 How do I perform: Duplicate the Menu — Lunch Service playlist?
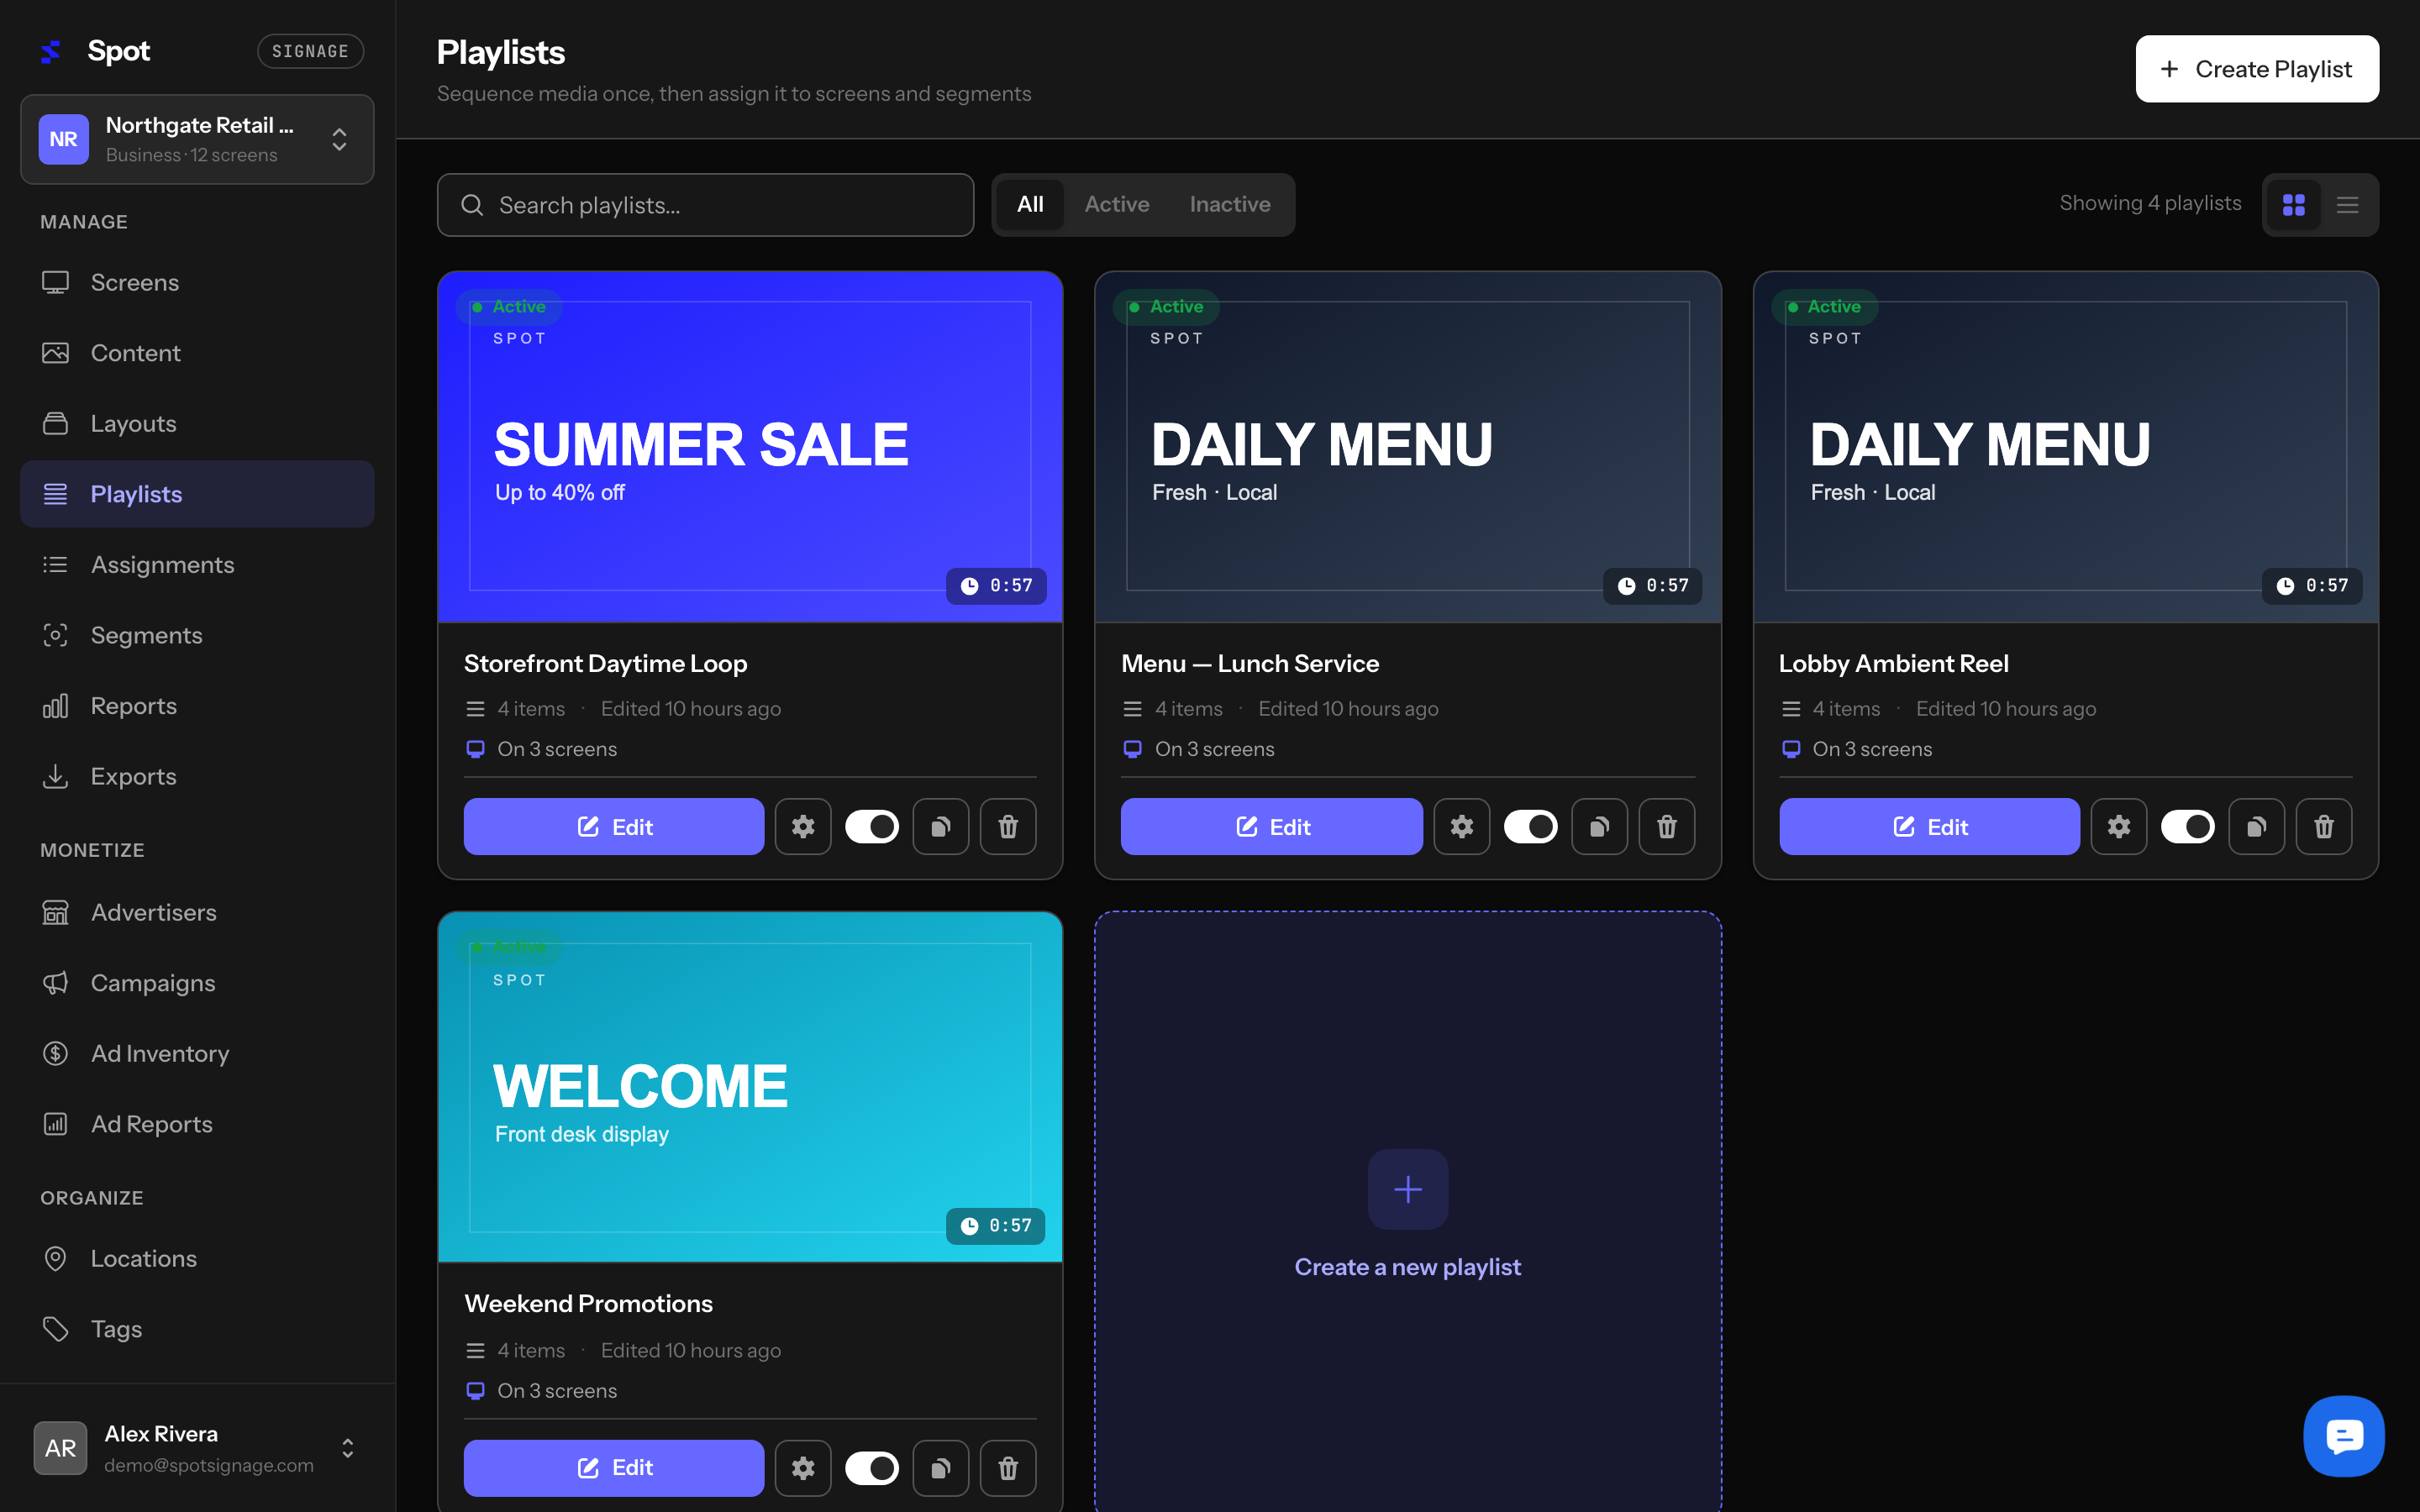[1599, 826]
